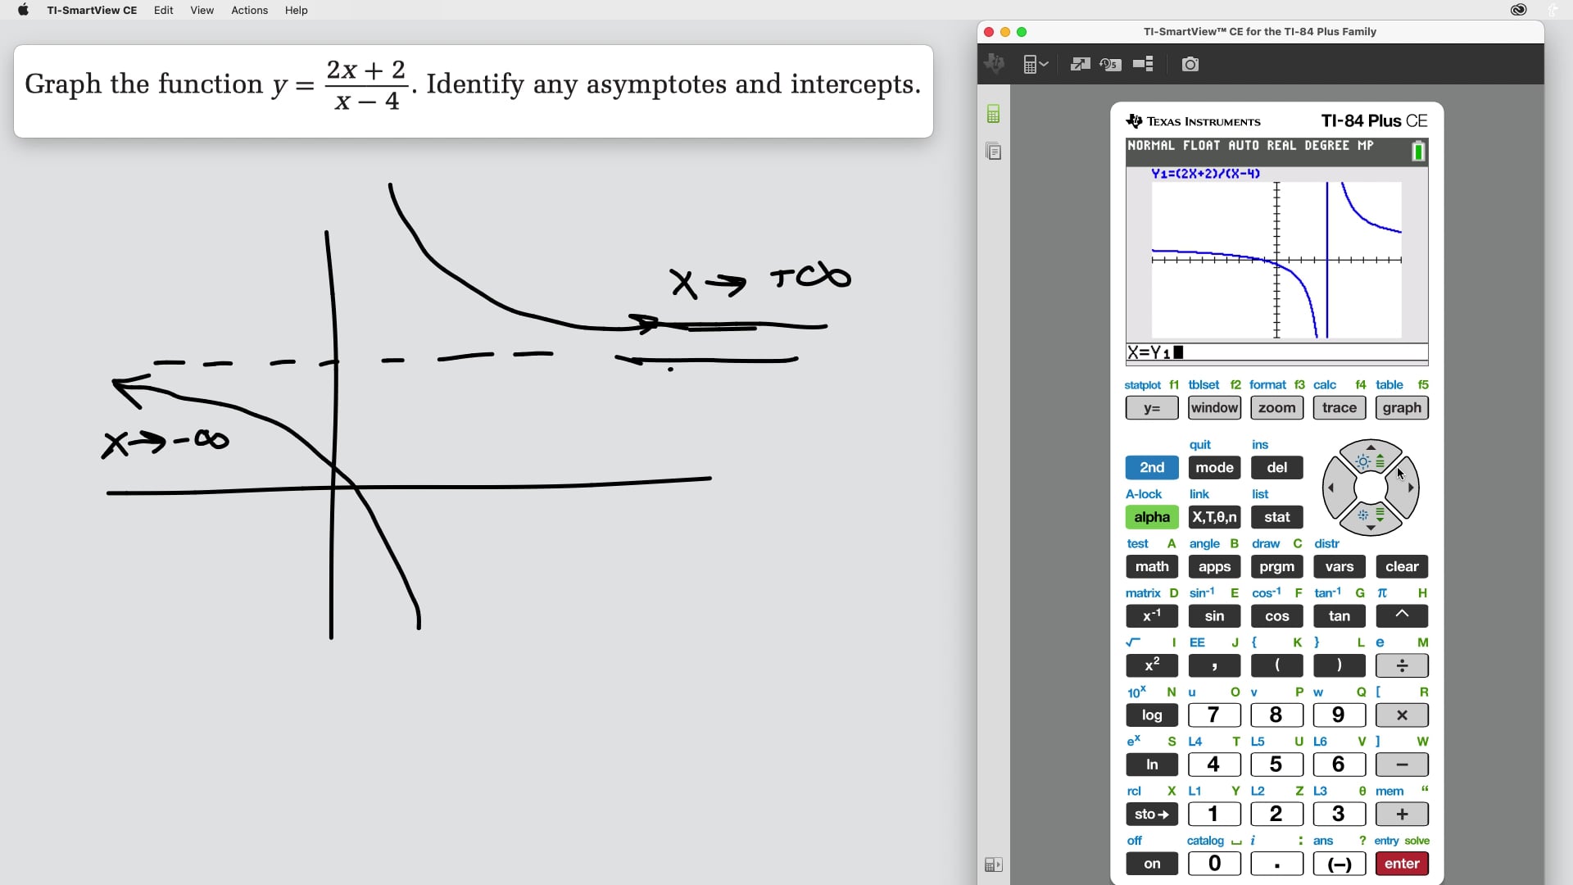1573x885 pixels.
Task: Click the calculator clear key
Action: 1402,567
